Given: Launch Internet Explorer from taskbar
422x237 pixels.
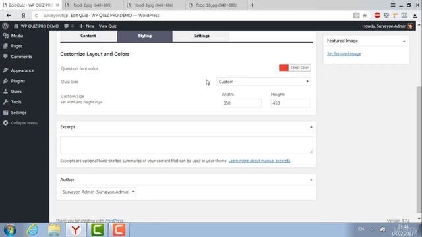Looking at the screenshot, I should click(x=32, y=230).
